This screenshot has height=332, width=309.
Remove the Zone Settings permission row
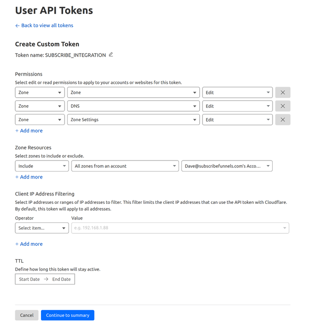[283, 119]
